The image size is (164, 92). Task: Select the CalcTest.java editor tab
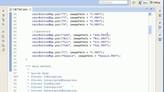click(20, 9)
